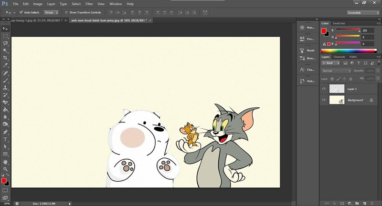Select Layer 1 thumbnail
Screen dimensions: 382x206
[337, 89]
